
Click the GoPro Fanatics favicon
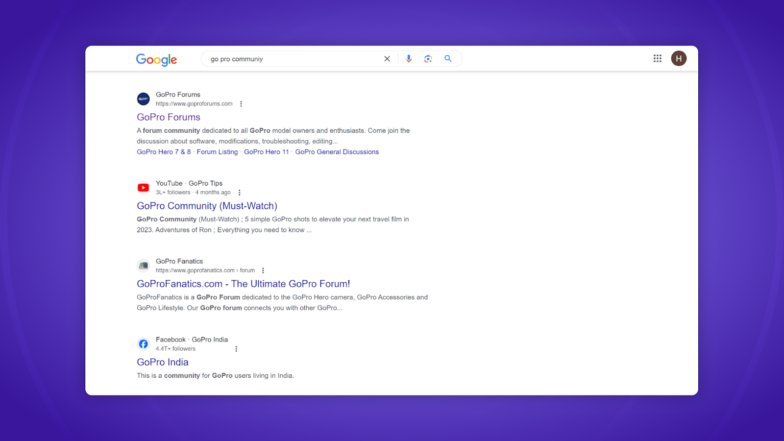143,266
